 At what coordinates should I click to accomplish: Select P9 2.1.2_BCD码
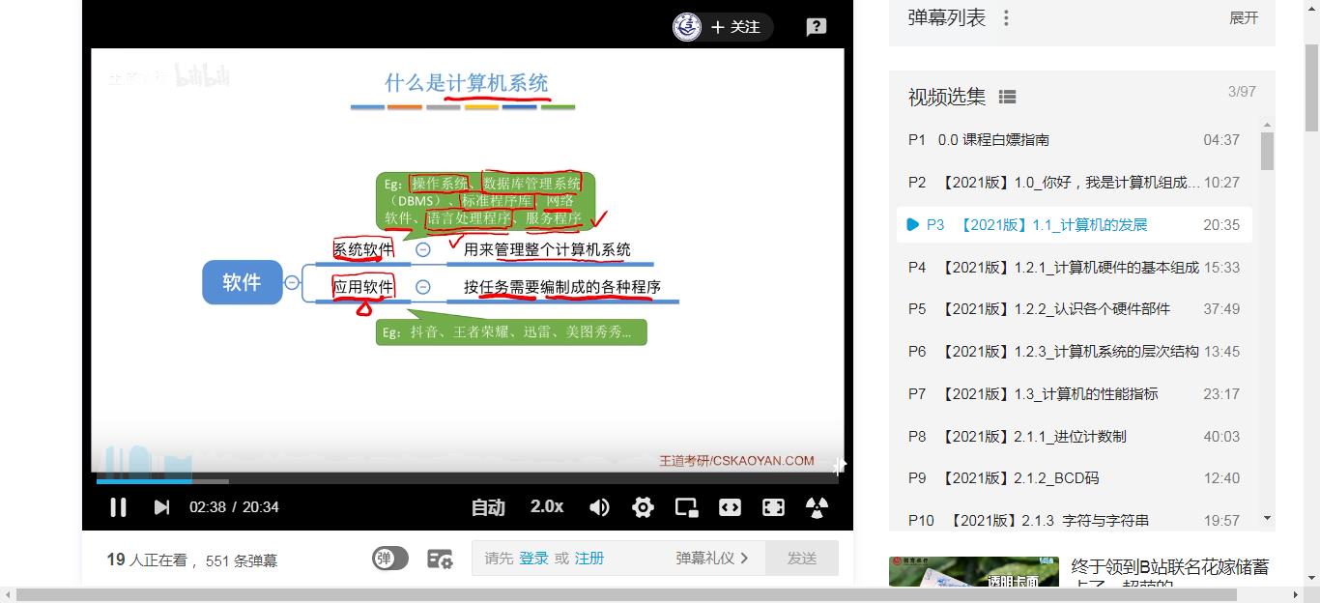(x=1075, y=478)
